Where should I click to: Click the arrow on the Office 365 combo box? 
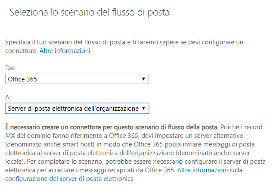(x=143, y=79)
